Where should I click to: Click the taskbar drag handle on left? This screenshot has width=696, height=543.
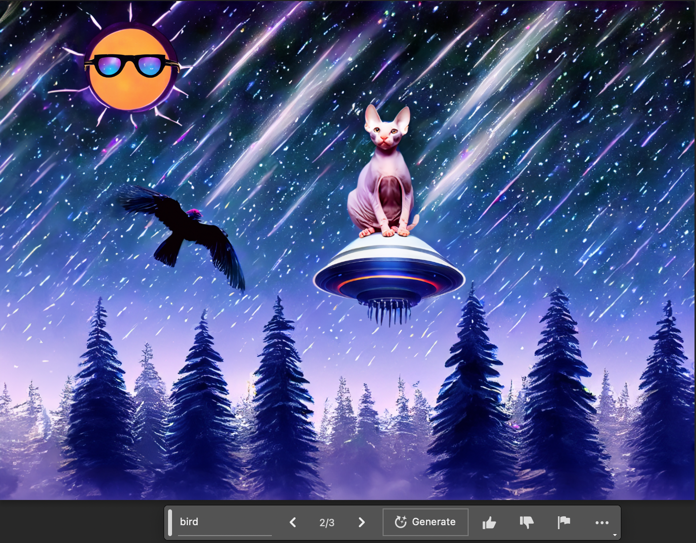pyautogui.click(x=170, y=523)
